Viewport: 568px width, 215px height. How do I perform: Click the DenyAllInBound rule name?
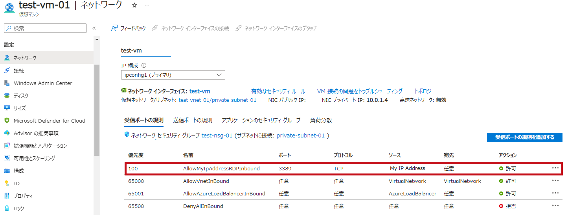(x=203, y=206)
